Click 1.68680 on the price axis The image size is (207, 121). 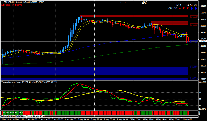coord(203,53)
